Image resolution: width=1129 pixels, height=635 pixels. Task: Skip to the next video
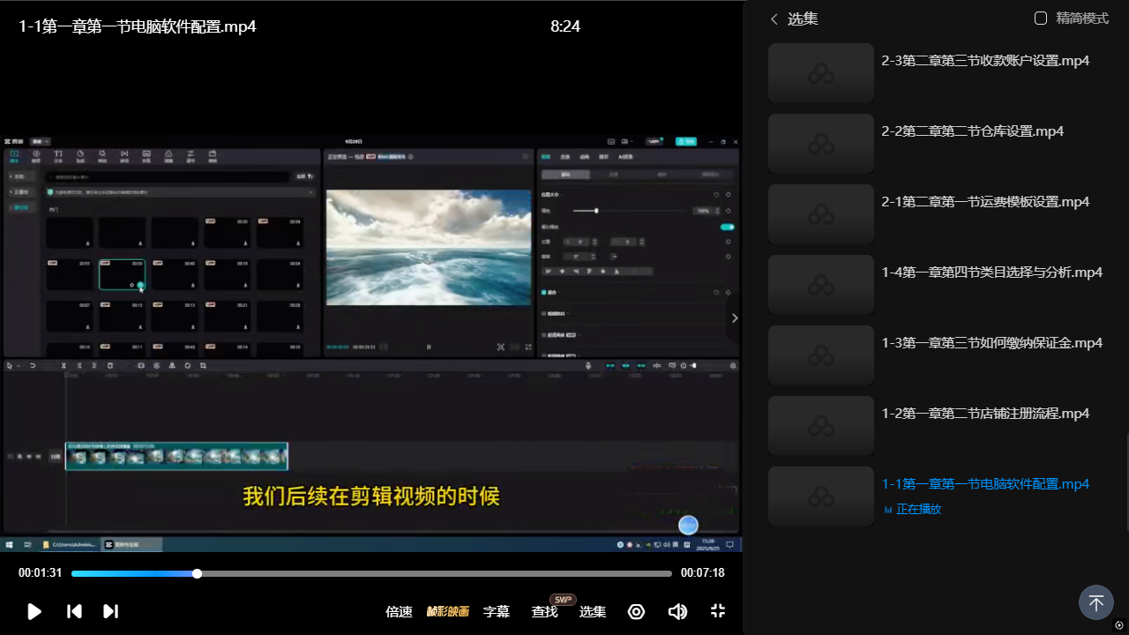(x=110, y=611)
